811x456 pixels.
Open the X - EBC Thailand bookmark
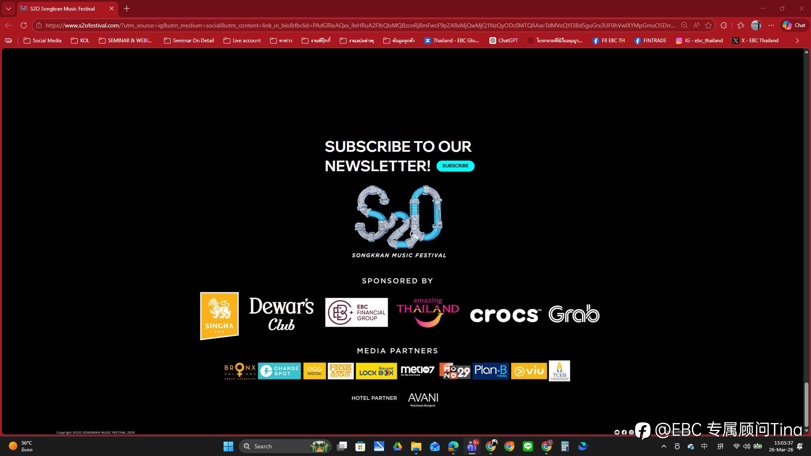pos(756,41)
